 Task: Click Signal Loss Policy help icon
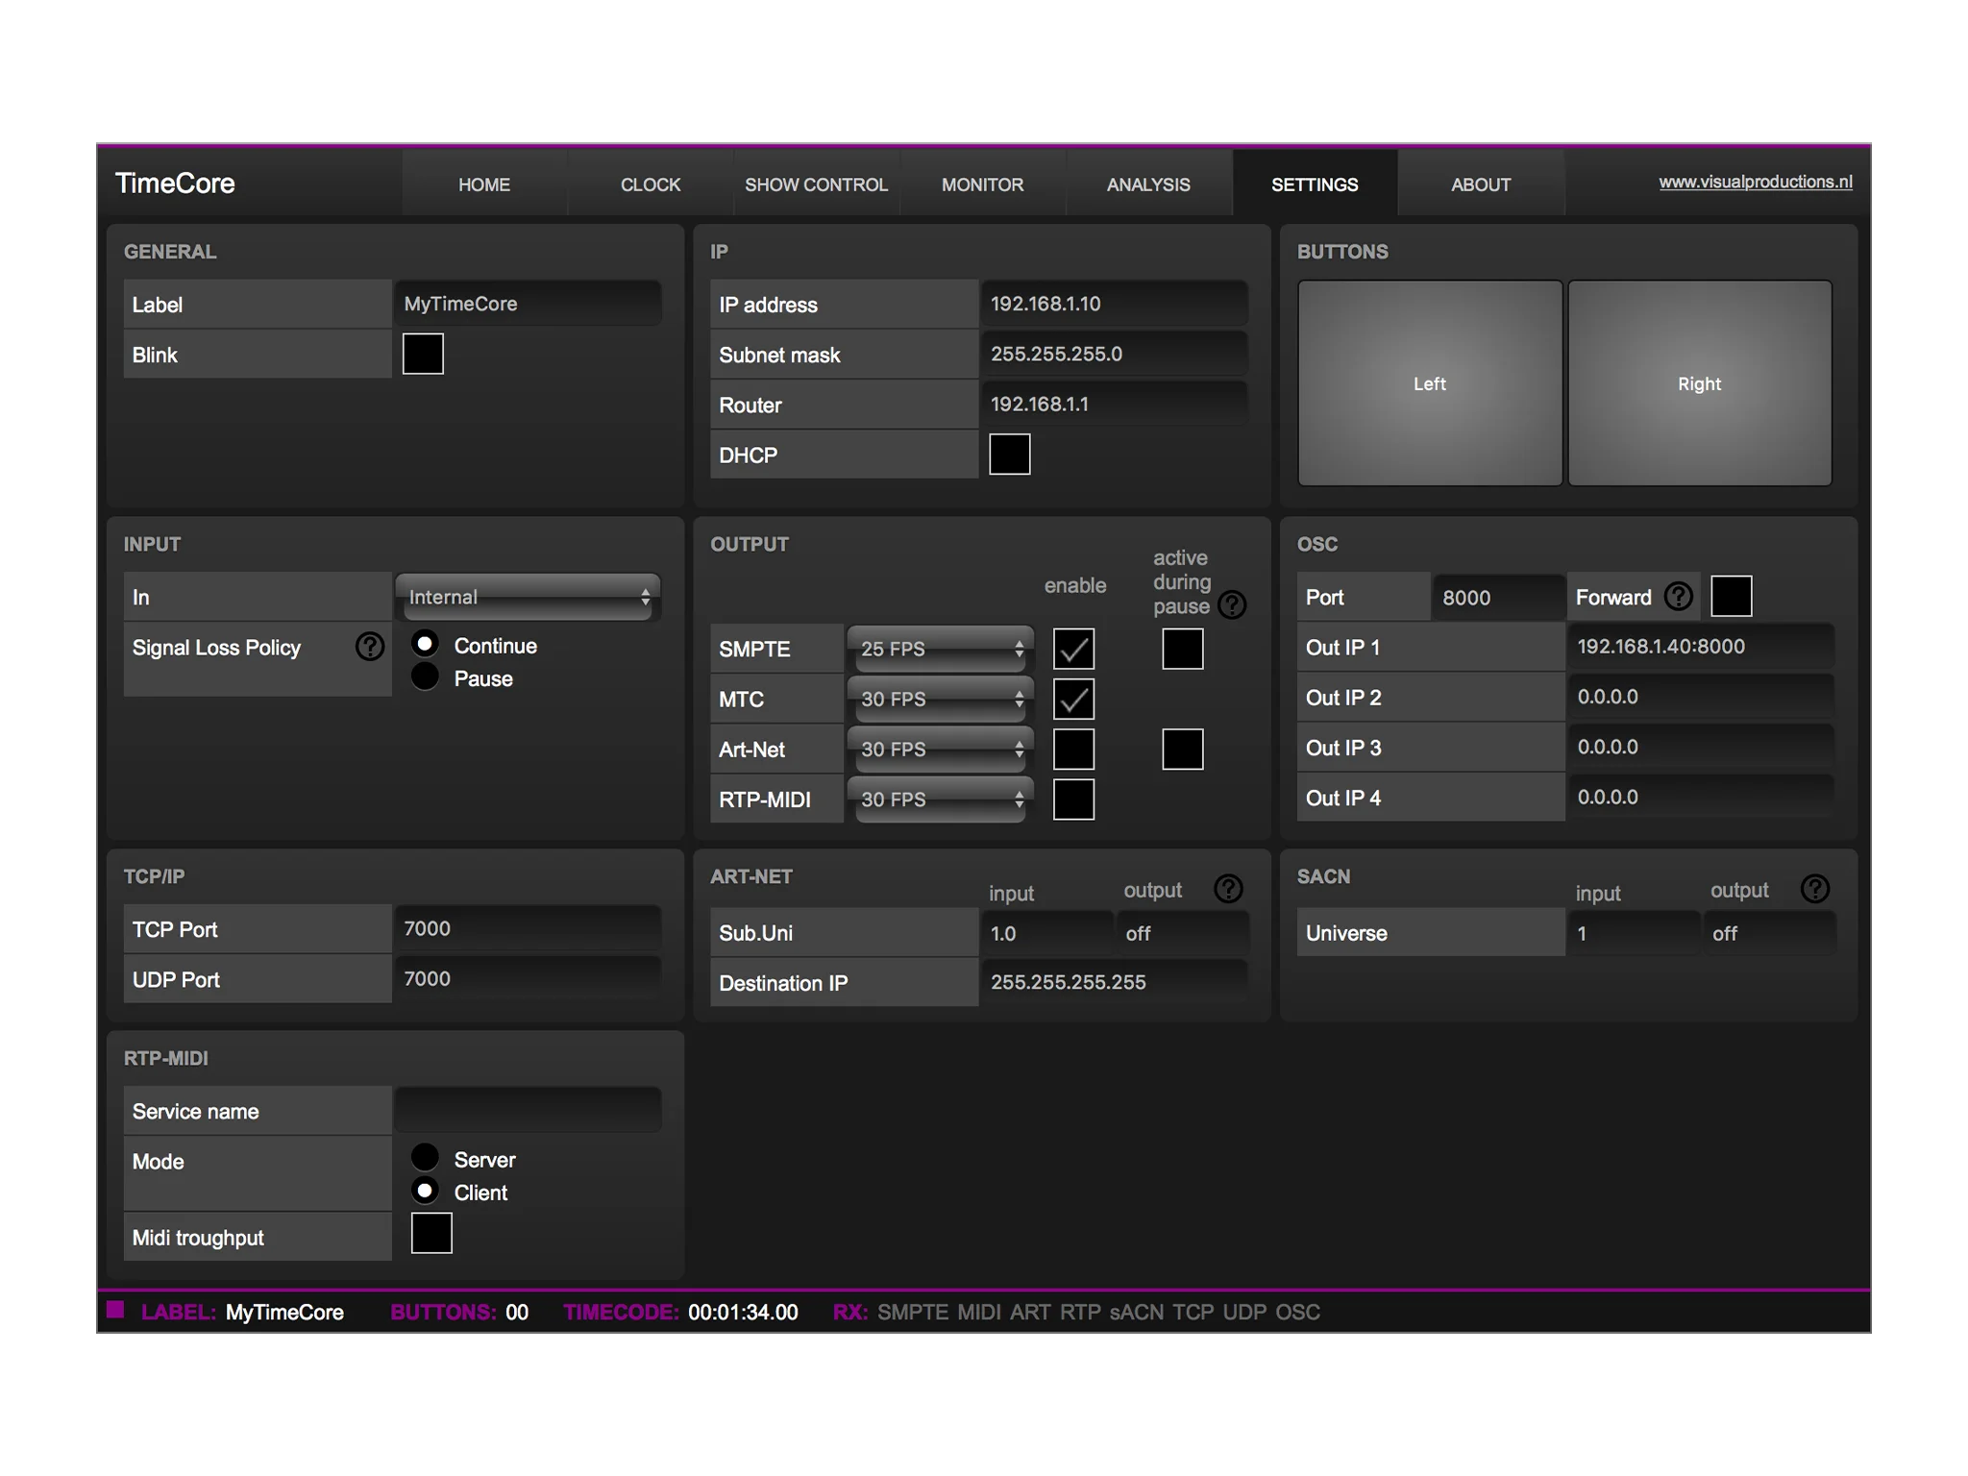370,647
